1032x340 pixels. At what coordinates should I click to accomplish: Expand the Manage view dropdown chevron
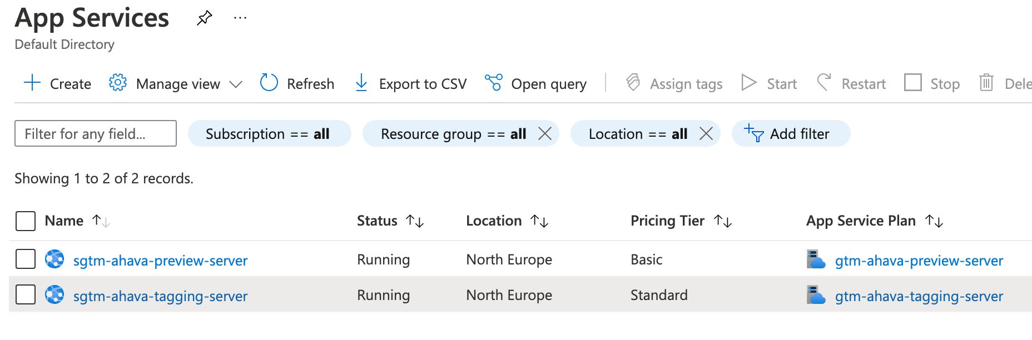pos(236,84)
